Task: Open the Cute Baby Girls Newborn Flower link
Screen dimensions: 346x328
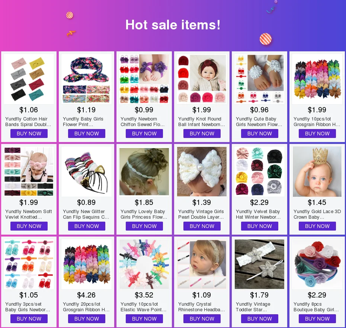Action: click(x=259, y=122)
